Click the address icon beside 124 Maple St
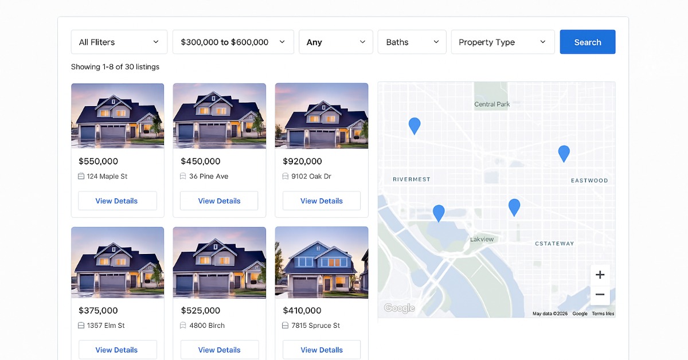 [x=81, y=177]
